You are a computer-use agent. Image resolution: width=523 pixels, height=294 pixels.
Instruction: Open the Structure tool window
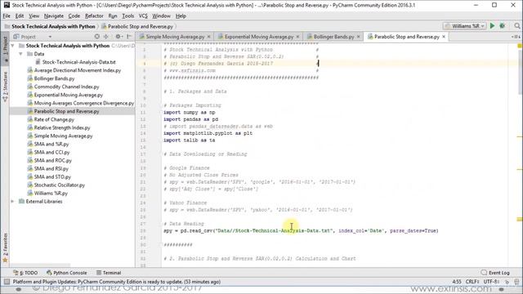5,86
